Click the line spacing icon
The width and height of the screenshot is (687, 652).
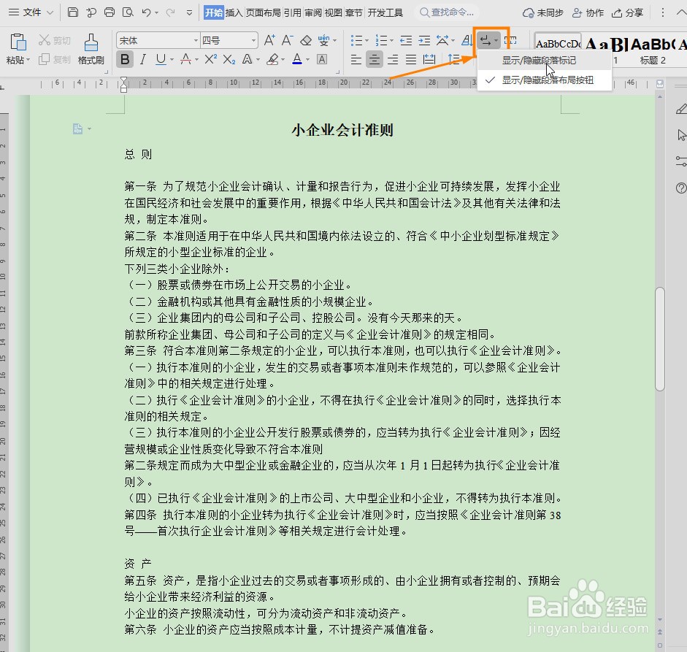point(453,59)
